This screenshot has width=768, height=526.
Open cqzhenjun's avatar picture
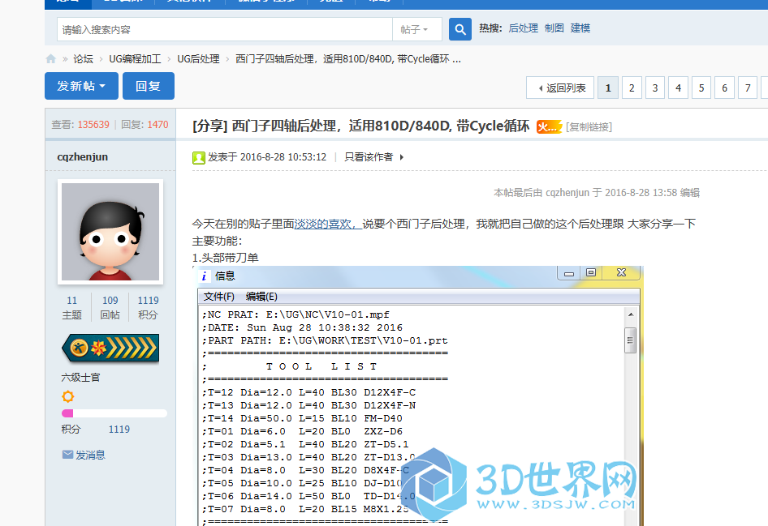[x=110, y=232]
